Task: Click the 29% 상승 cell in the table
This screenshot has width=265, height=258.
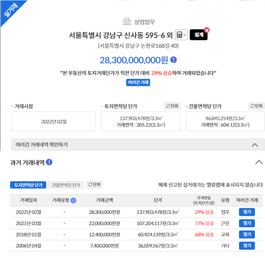Action: click(x=204, y=212)
